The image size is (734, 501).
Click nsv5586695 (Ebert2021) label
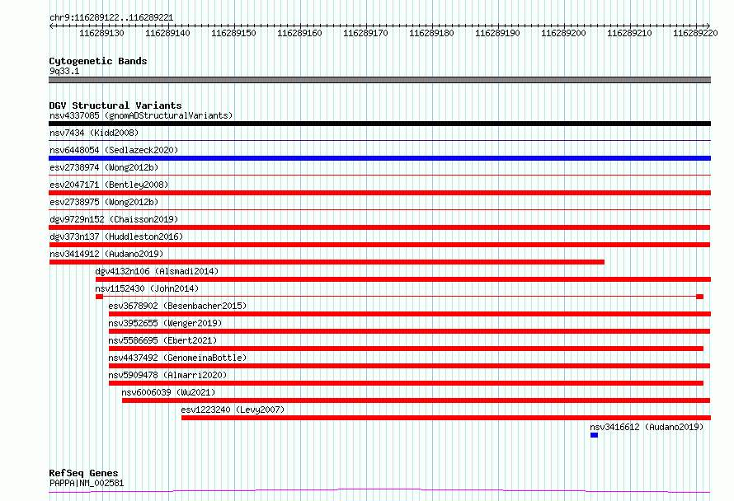coord(162,340)
